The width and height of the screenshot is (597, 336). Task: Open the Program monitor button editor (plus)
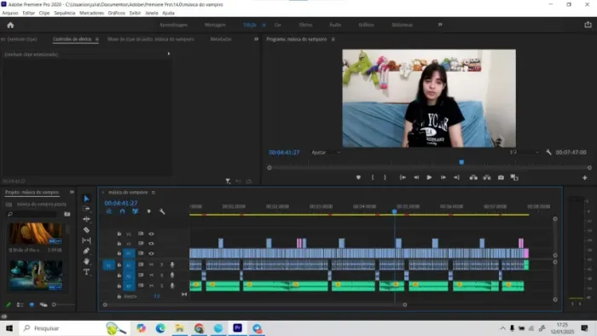(x=585, y=177)
